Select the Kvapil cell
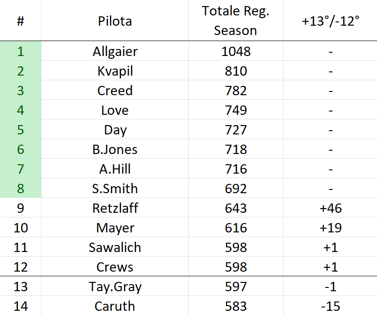 [x=115, y=70]
